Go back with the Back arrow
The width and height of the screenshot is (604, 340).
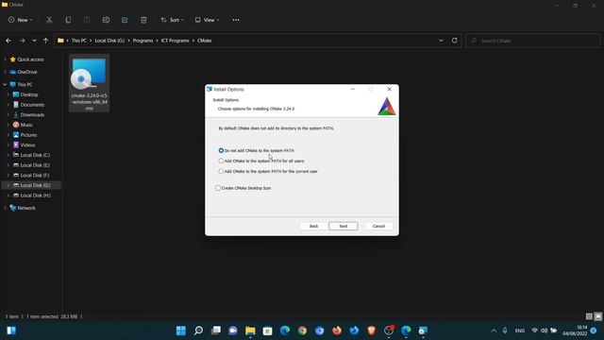tap(8, 41)
